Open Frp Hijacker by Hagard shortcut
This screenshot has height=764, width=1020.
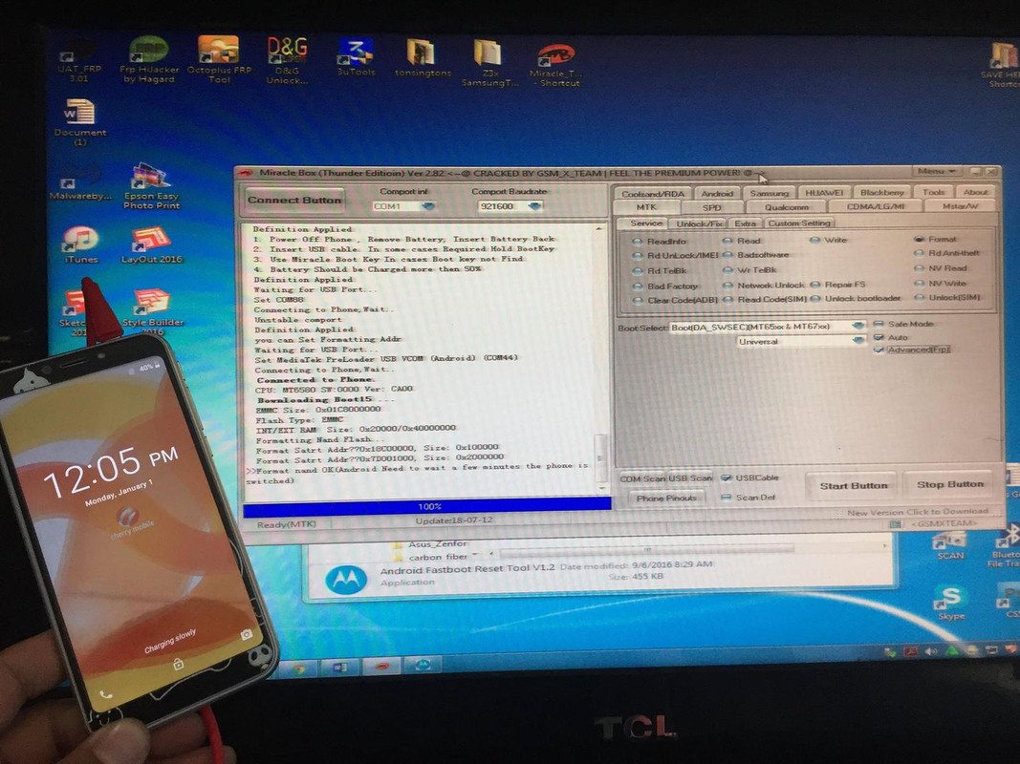pos(149,58)
